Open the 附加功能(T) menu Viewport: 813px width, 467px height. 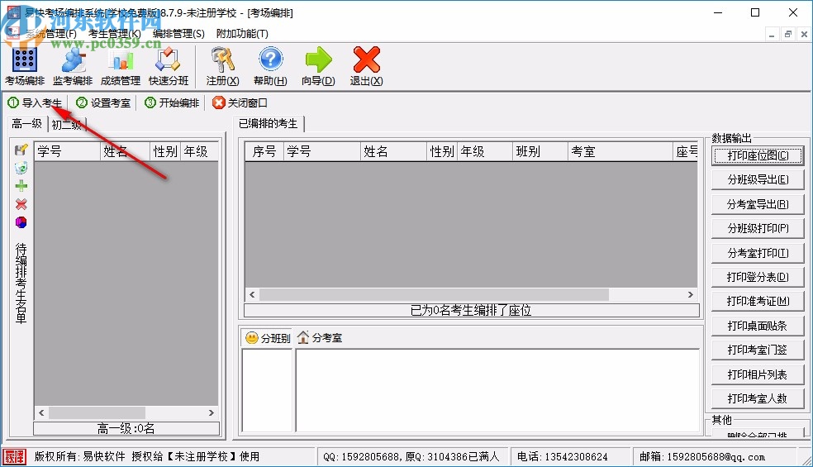click(242, 34)
